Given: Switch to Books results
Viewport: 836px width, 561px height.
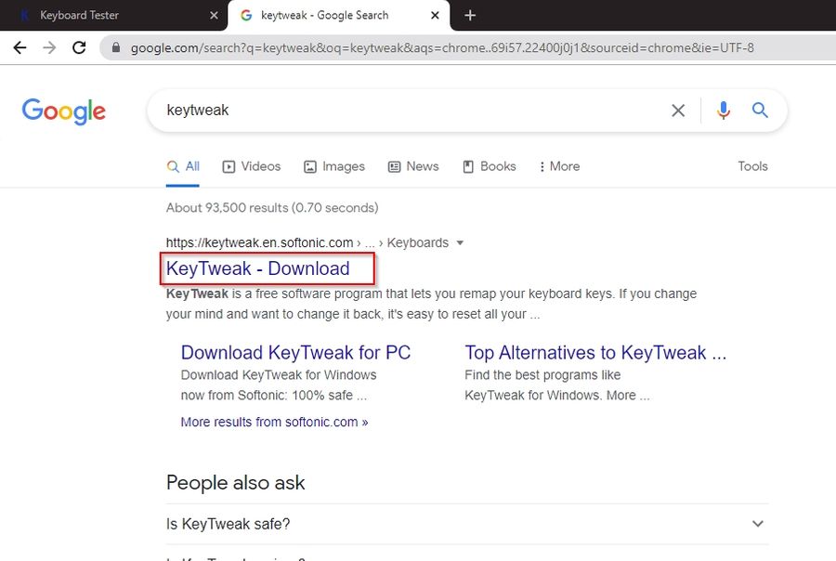Looking at the screenshot, I should point(490,166).
